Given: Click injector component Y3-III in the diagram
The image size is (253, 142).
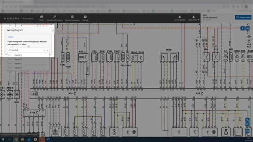Looking at the screenshot, I should pos(110,57).
